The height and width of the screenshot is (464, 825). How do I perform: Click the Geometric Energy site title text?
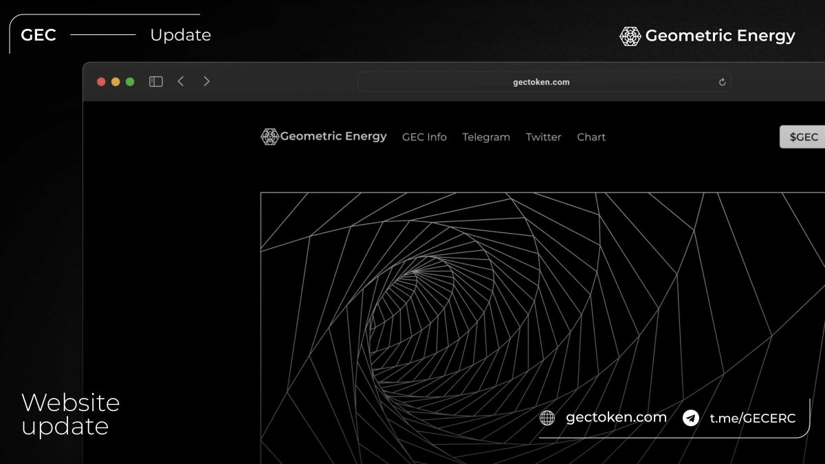(x=333, y=136)
